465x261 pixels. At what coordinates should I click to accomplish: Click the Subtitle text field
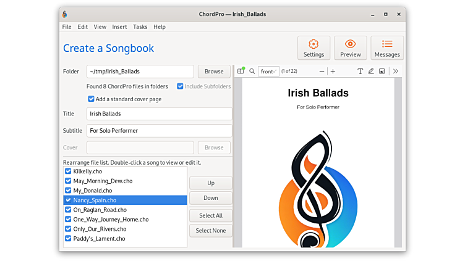pos(160,131)
